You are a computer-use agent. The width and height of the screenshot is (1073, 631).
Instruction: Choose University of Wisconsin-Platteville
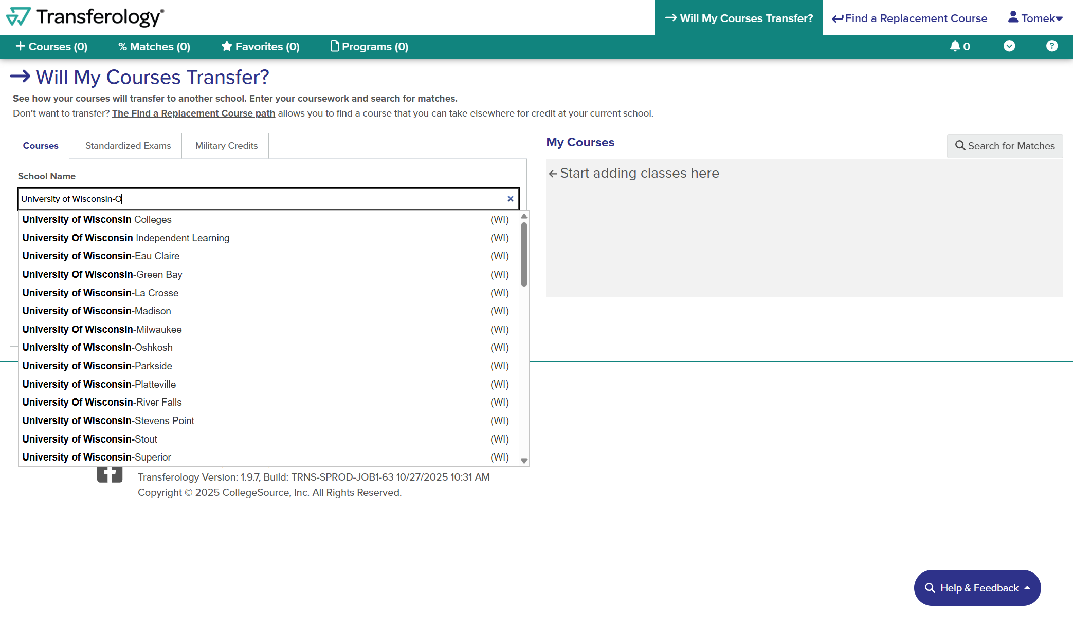[268, 385]
